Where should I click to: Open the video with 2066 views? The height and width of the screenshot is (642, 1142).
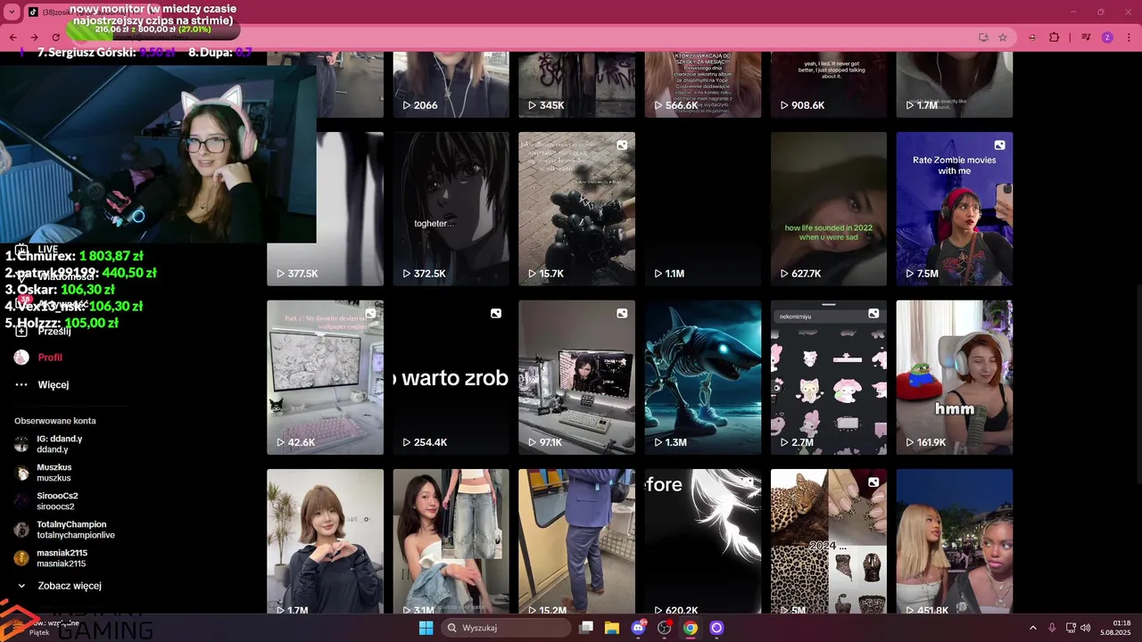click(451, 85)
